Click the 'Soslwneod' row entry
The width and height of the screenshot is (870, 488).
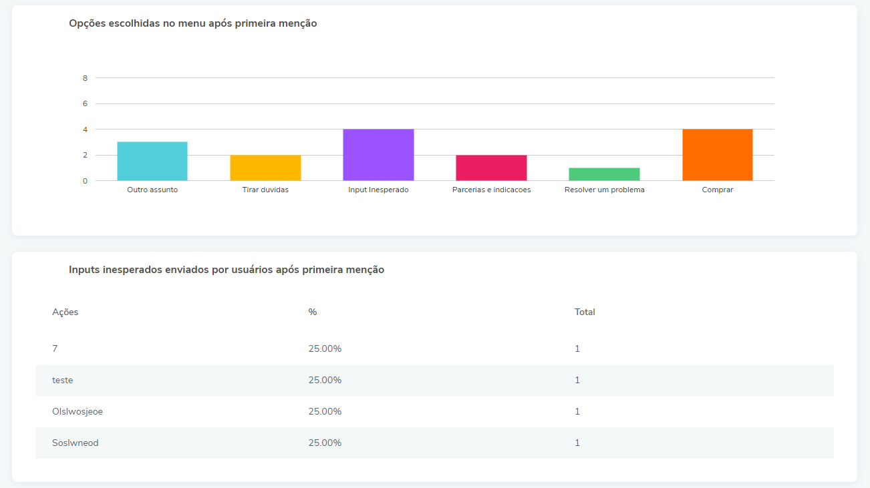pyautogui.click(x=76, y=443)
